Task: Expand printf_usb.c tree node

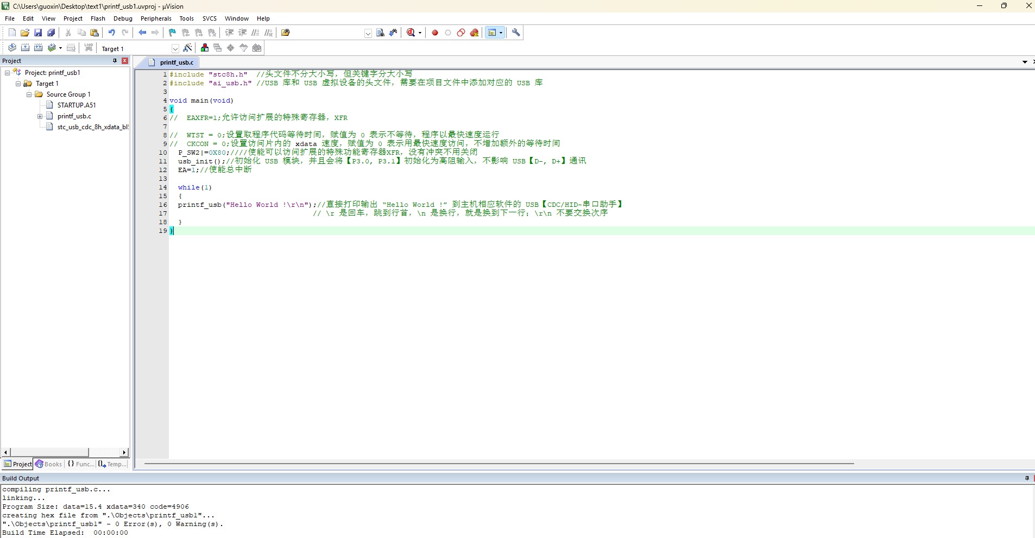Action: (x=40, y=116)
